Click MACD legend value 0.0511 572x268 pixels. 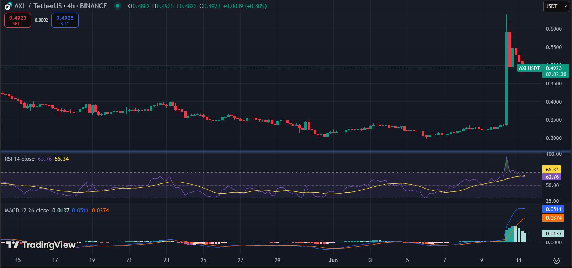click(80, 211)
